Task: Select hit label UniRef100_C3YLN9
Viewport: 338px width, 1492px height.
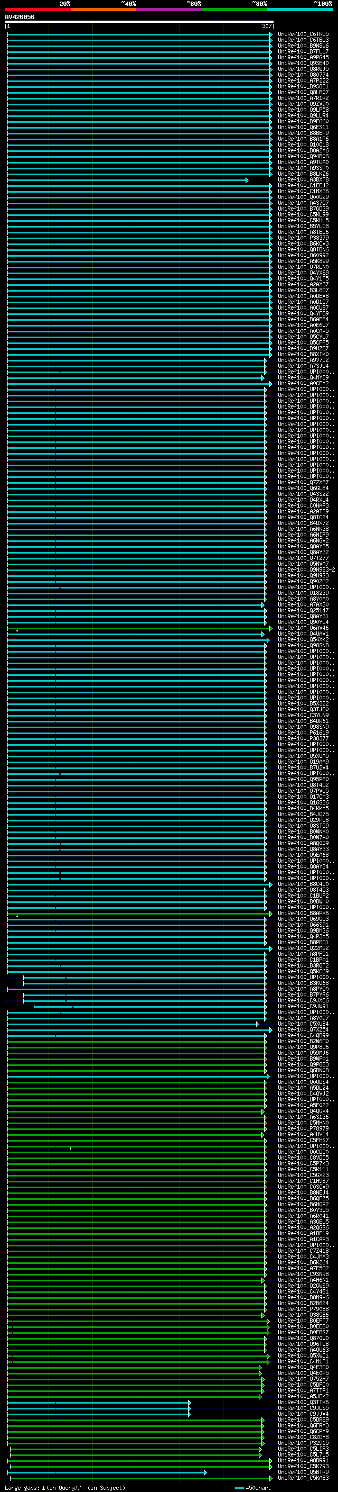Action: click(303, 716)
